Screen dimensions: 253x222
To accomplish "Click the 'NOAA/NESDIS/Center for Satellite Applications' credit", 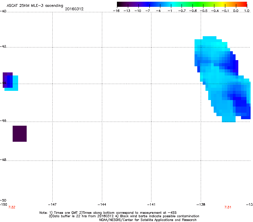I will pyautogui.click(x=148, y=220).
